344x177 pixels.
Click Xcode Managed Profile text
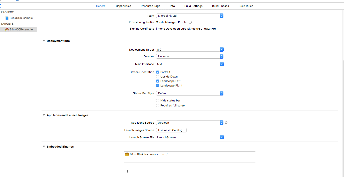tap(171, 22)
